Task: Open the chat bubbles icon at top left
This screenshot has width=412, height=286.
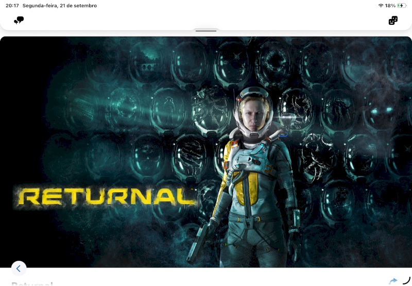Action: [19, 20]
